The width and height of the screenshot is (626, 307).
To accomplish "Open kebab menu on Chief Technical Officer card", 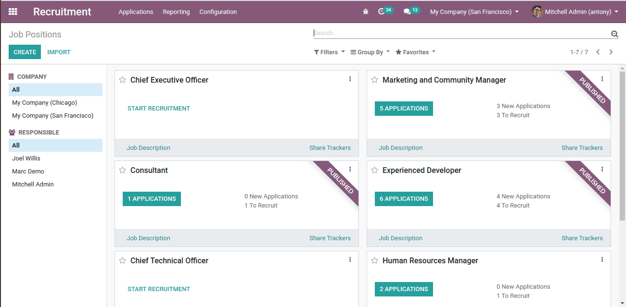I will tap(350, 259).
